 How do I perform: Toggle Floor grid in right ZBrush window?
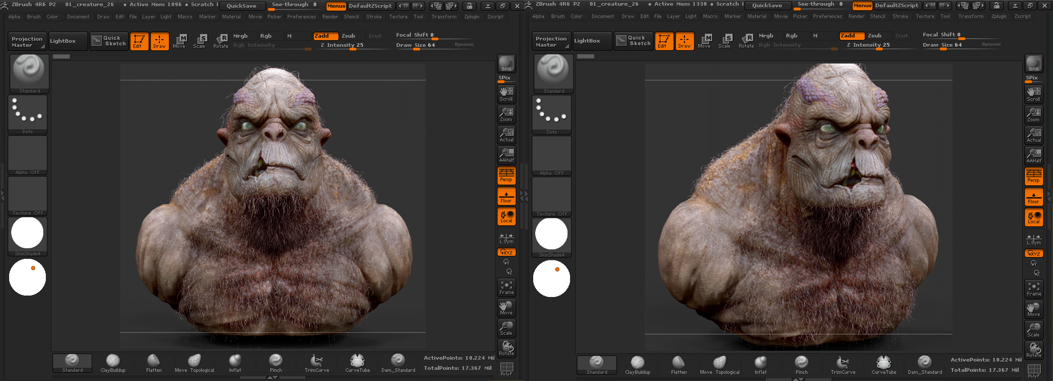point(1034,197)
